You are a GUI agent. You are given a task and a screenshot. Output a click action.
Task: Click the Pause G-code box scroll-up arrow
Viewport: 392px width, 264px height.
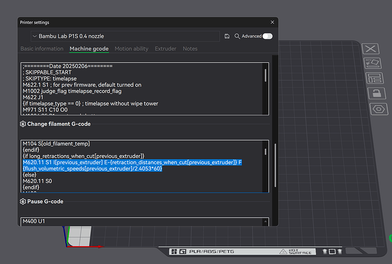[265, 222]
